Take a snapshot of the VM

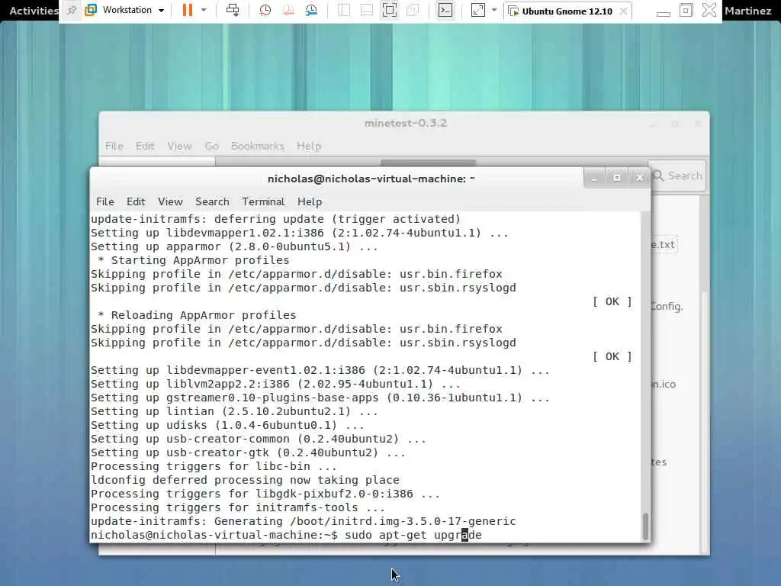point(265,10)
